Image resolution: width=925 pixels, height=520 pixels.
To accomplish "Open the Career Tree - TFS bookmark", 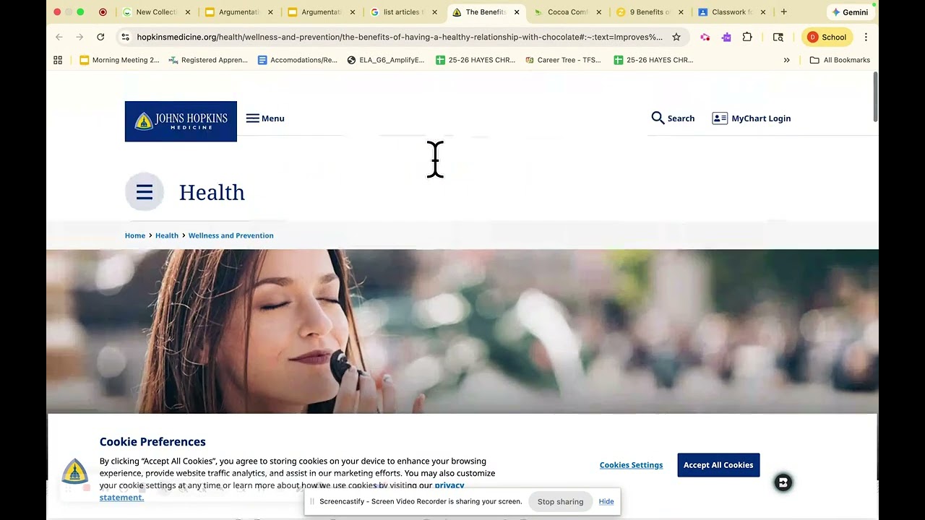I will pos(563,60).
